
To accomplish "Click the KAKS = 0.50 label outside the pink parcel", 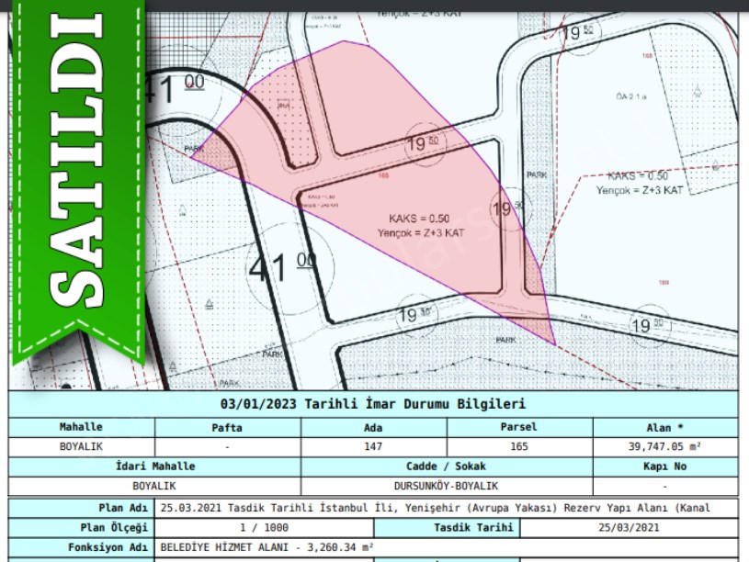I will (638, 176).
